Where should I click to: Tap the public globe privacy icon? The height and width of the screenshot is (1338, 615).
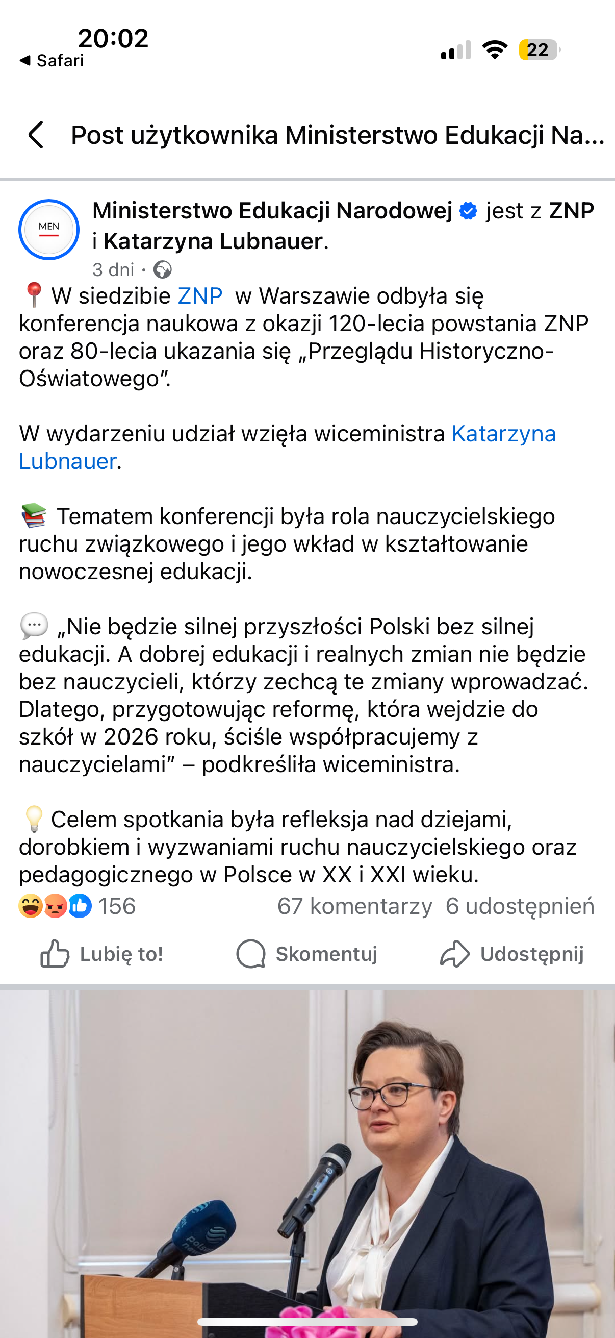(x=163, y=270)
